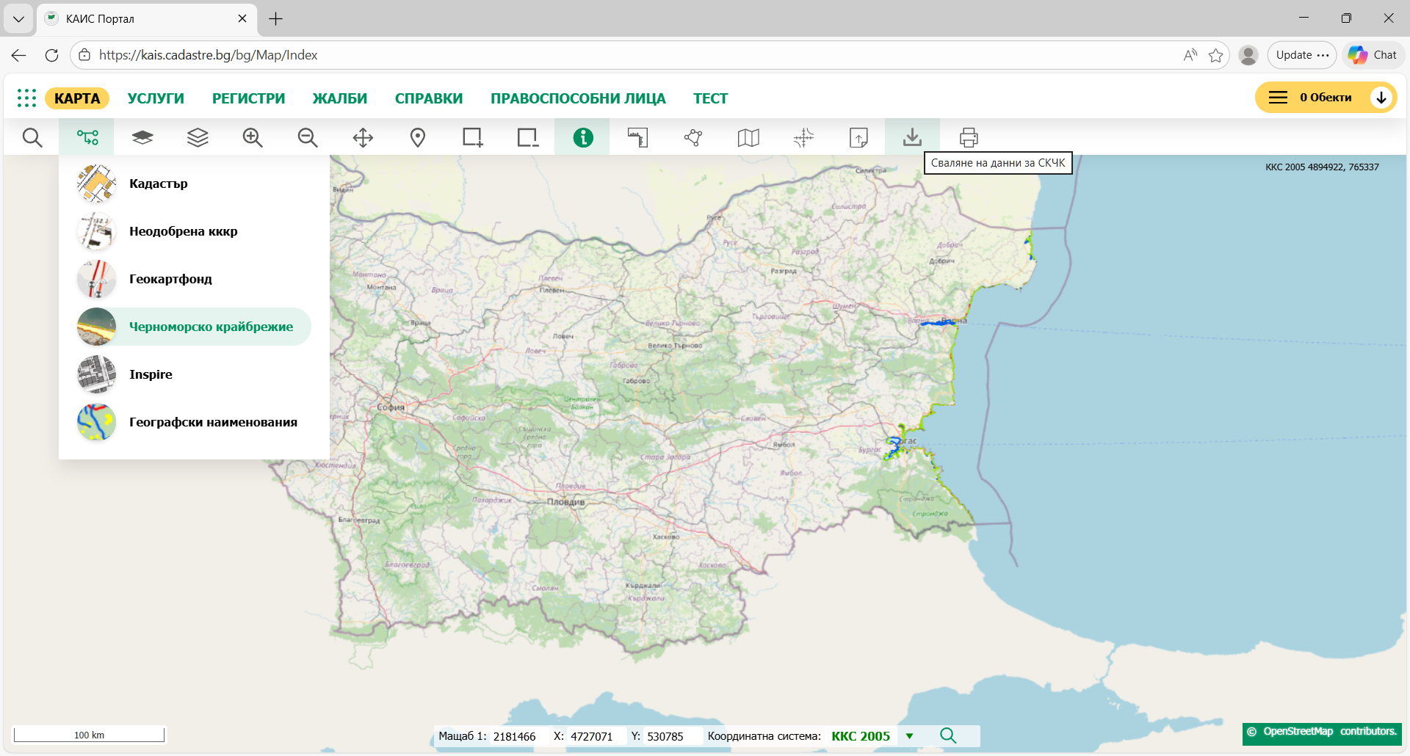This screenshot has height=756, width=1410.
Task: Go to the СПРАВКИ menu
Action: (429, 98)
